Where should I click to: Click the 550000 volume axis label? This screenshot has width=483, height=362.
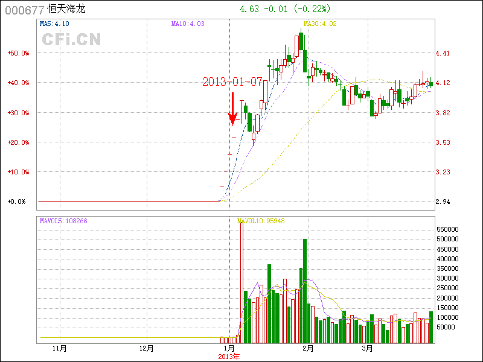[x=450, y=230]
